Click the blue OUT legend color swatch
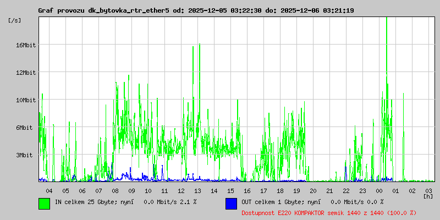Screen dimensions: 440x220 point(231,204)
